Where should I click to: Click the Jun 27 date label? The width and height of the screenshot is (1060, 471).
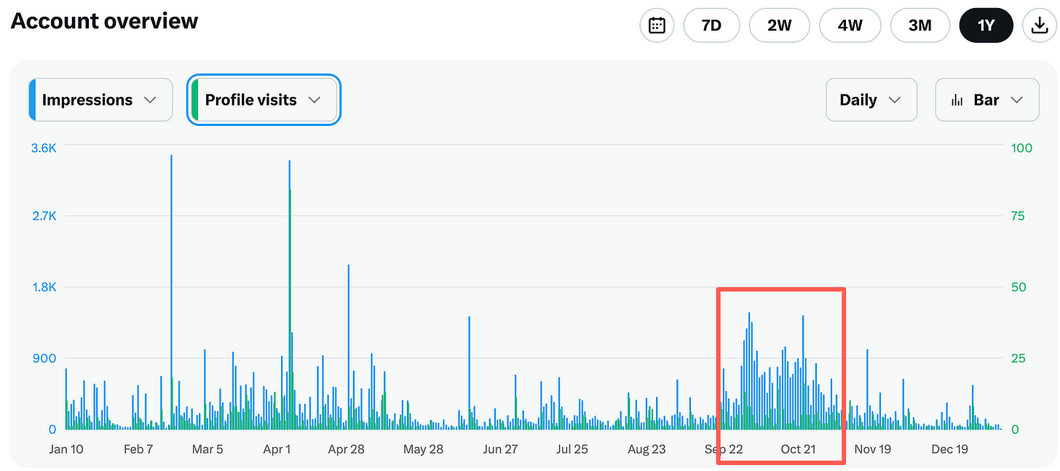click(x=500, y=449)
